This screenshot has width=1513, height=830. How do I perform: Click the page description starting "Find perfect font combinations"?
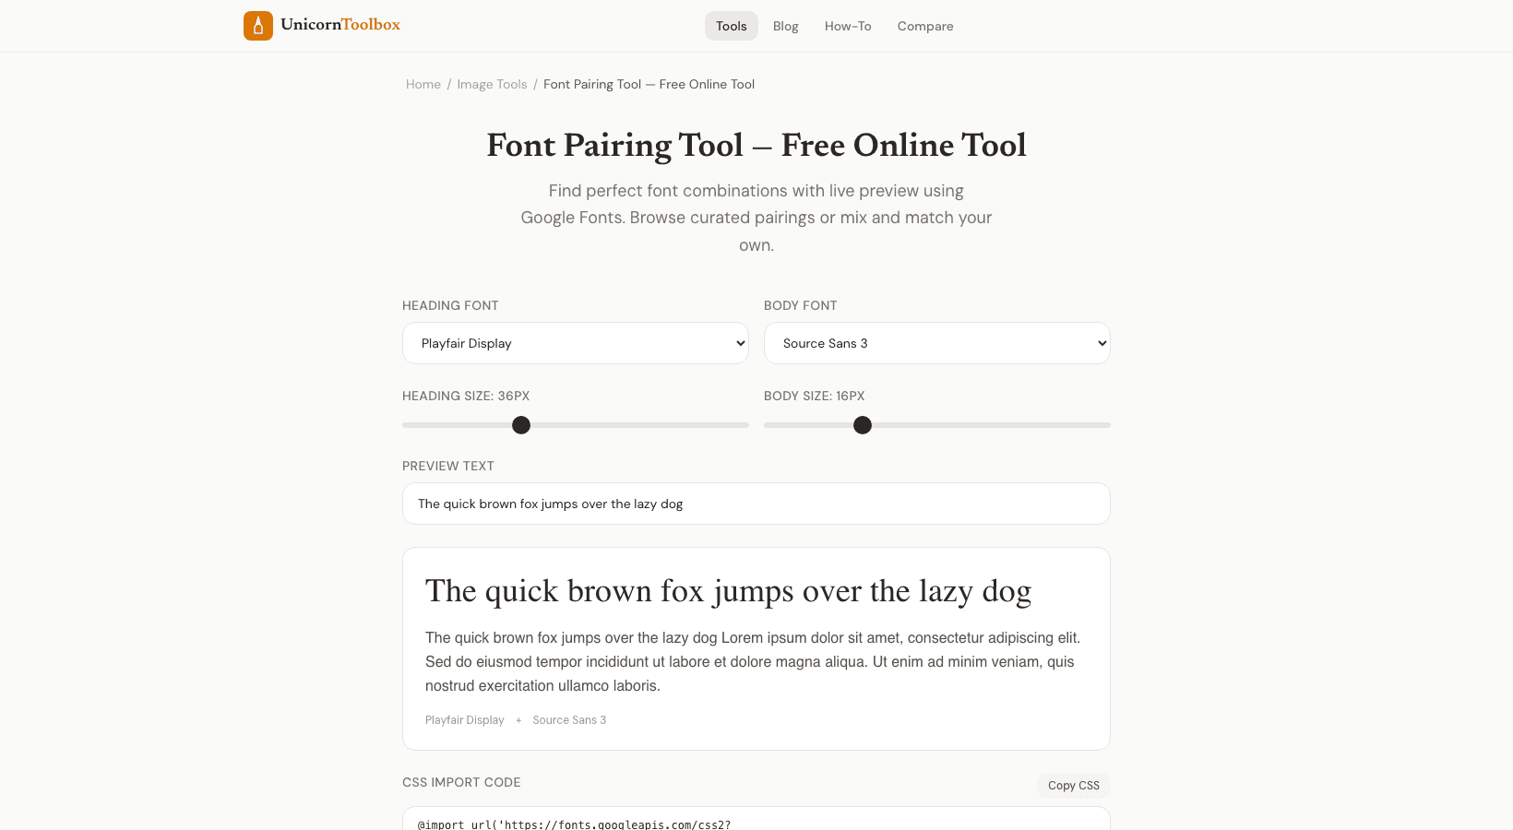click(x=756, y=218)
